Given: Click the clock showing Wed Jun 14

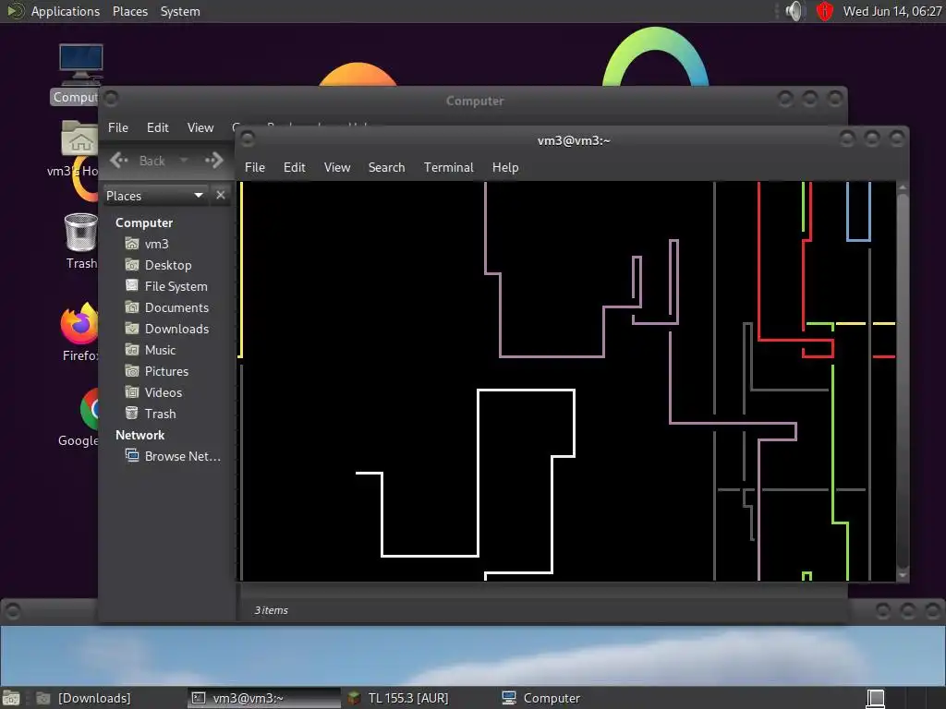Looking at the screenshot, I should [891, 11].
